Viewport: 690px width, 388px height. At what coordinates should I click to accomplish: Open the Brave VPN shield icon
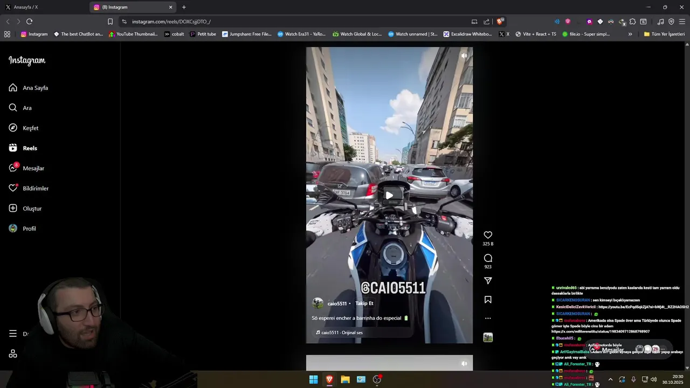click(x=671, y=22)
